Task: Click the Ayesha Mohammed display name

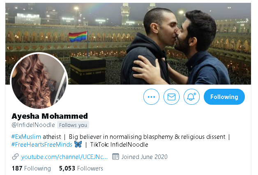Action: click(x=50, y=116)
